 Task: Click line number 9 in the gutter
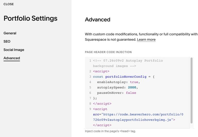(x=90, y=109)
